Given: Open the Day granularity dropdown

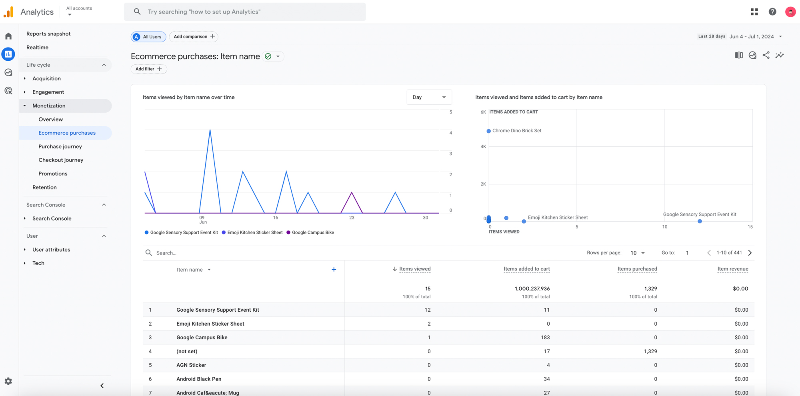Looking at the screenshot, I should (x=429, y=97).
